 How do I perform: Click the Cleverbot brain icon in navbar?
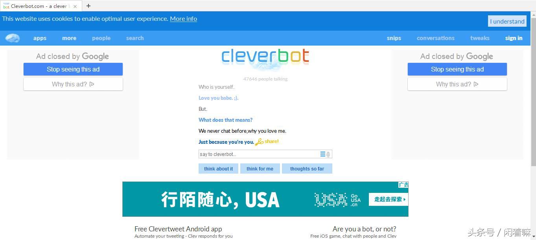tap(13, 38)
